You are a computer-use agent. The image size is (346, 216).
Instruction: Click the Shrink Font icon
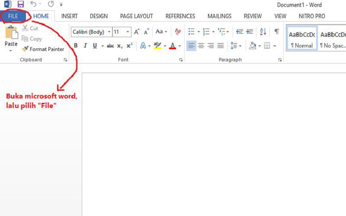(x=147, y=32)
